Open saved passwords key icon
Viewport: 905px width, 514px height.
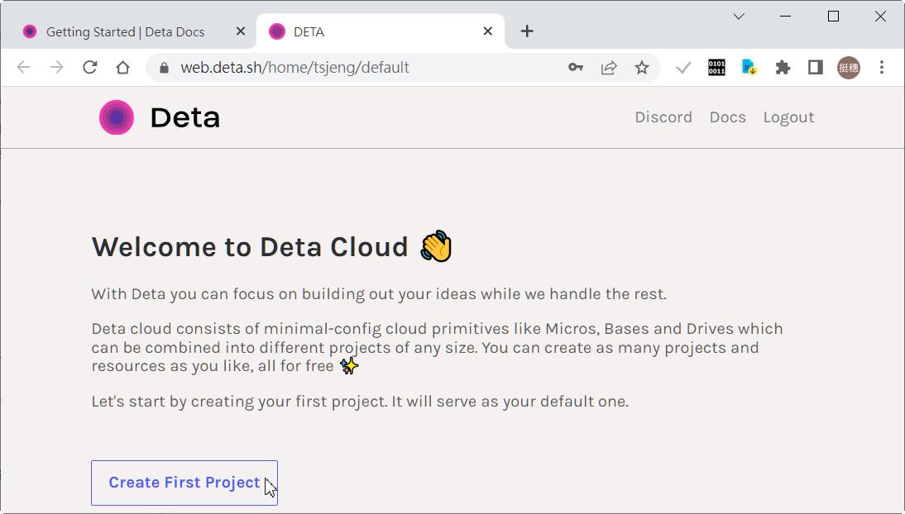click(576, 68)
